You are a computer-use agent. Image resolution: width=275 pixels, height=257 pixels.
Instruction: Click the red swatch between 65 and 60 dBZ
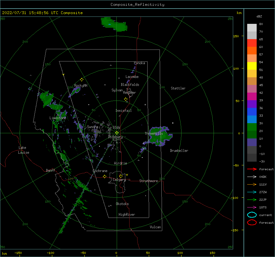click(252, 43)
